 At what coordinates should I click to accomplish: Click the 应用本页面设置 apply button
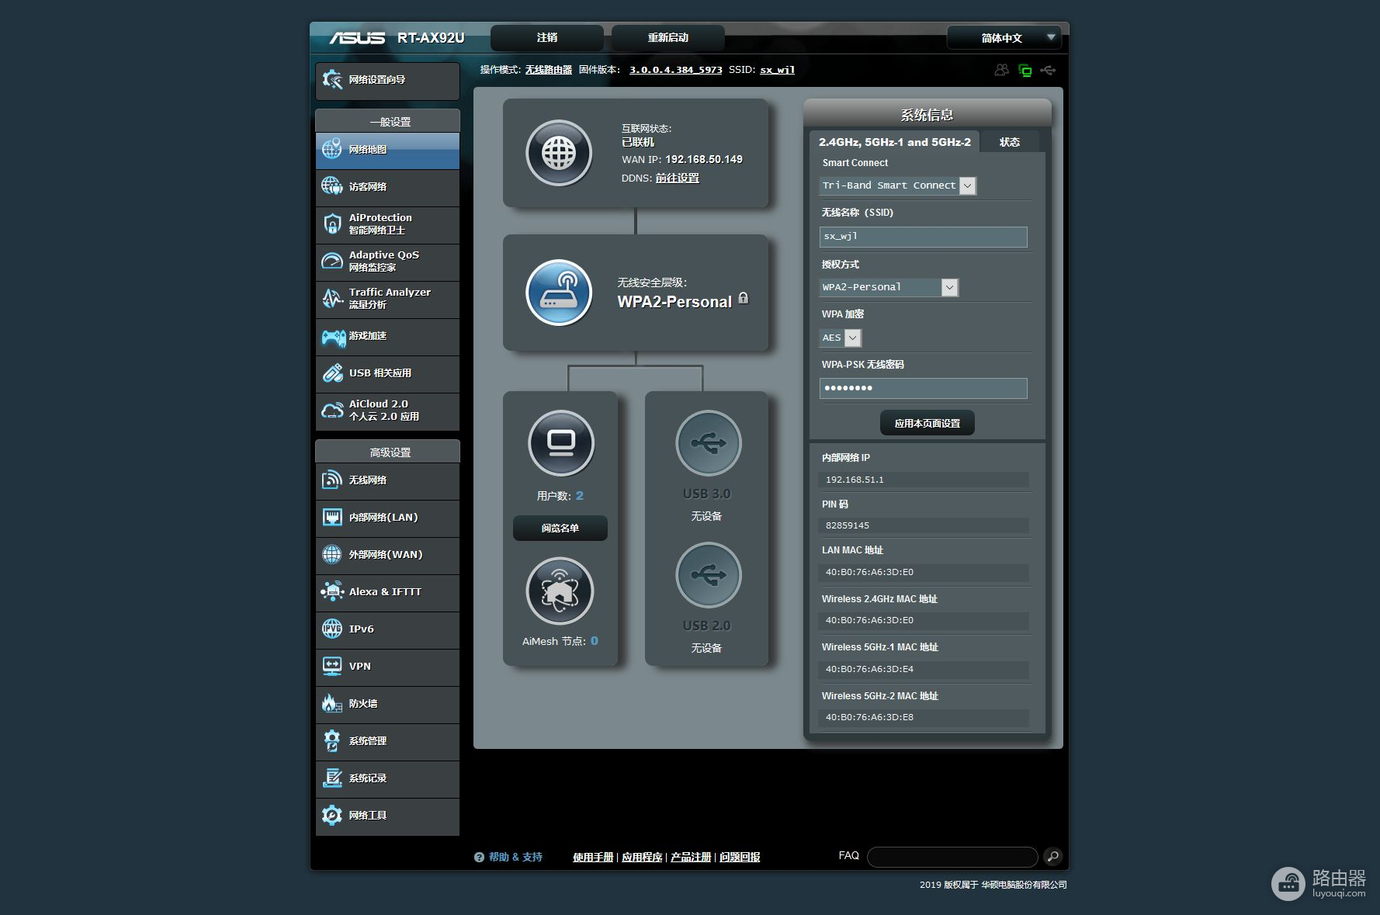tap(927, 423)
